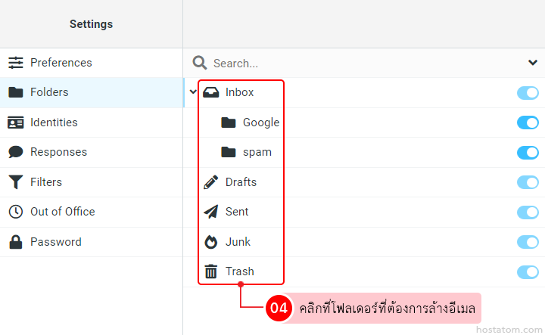The image size is (545, 335).
Task: Toggle the Drafts folder subscription switch
Action: coord(527,182)
